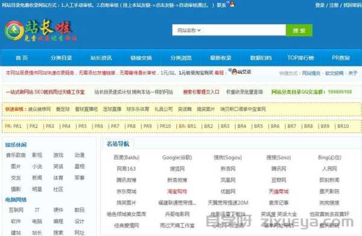Click inside the search text field
Viewport: 362px width, 236px height.
point(244,30)
